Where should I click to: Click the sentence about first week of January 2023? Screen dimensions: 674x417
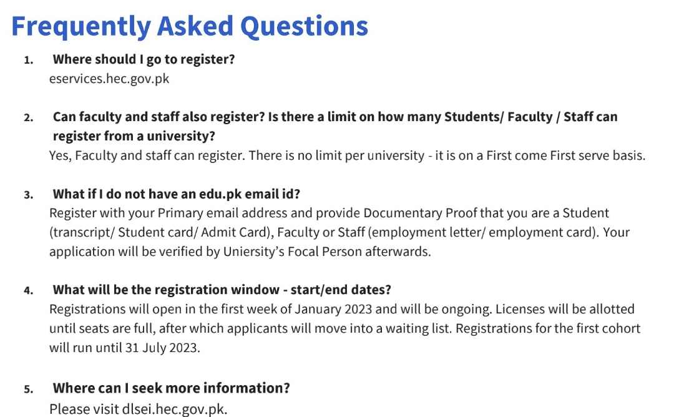(342, 309)
